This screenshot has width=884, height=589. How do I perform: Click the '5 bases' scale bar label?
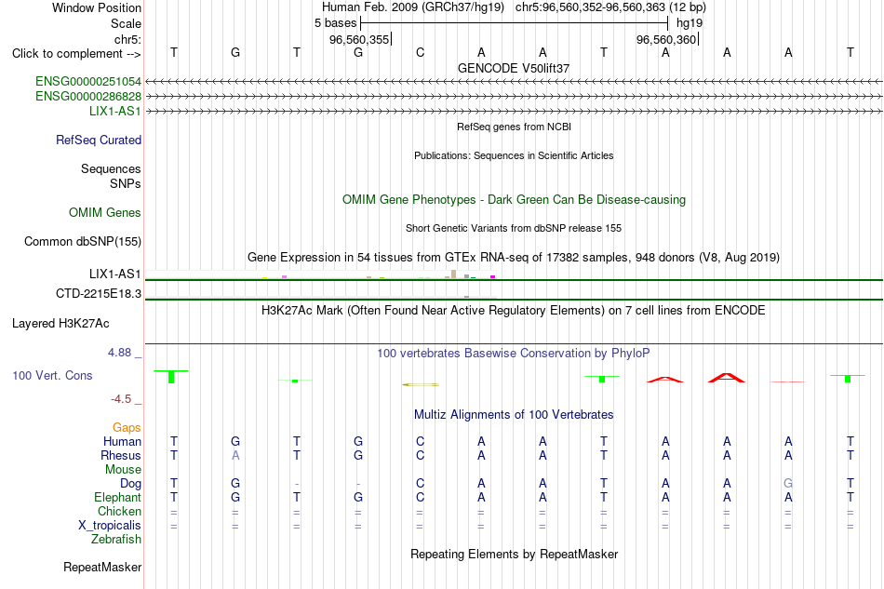335,23
